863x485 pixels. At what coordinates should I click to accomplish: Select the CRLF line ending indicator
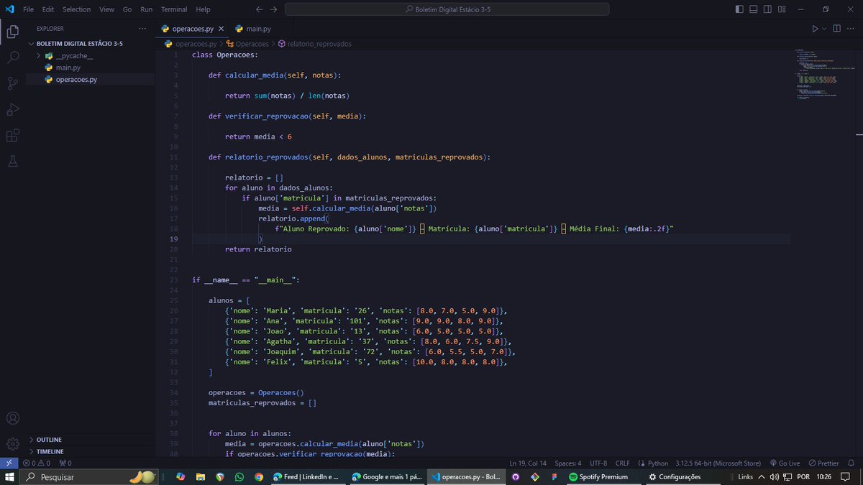621,463
